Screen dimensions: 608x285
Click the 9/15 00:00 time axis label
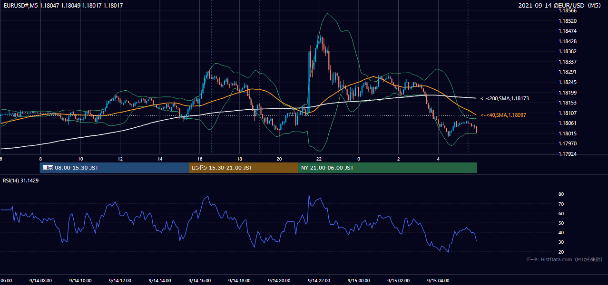pos(359,280)
